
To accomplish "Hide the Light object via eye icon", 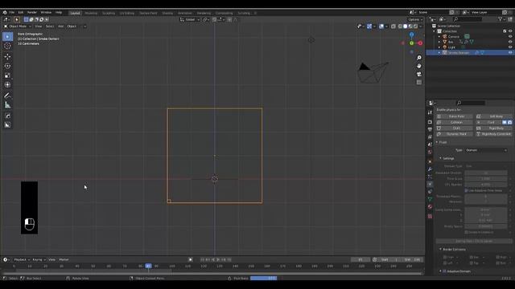I will click(510, 47).
